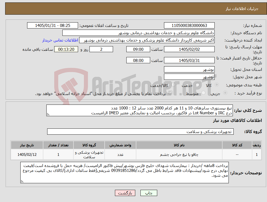Open the اطلاعات تماس خریدار link
This screenshot has height=202, width=267.
point(60,40)
